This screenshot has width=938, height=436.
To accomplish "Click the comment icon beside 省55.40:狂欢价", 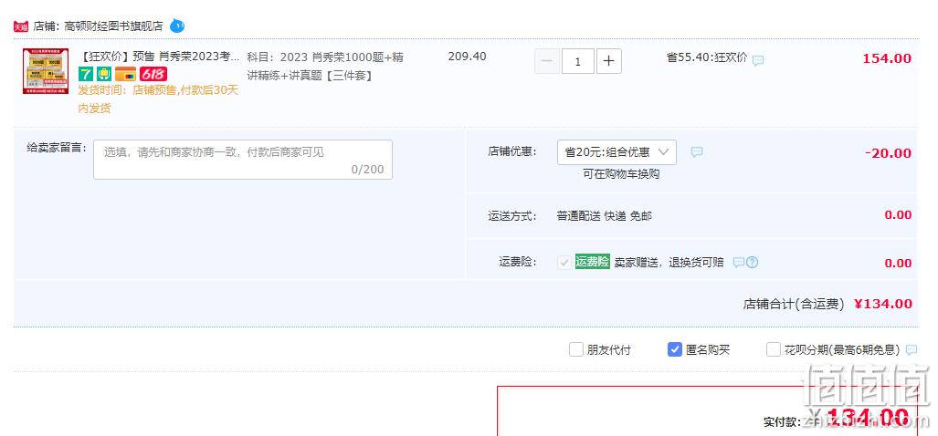I will (758, 60).
